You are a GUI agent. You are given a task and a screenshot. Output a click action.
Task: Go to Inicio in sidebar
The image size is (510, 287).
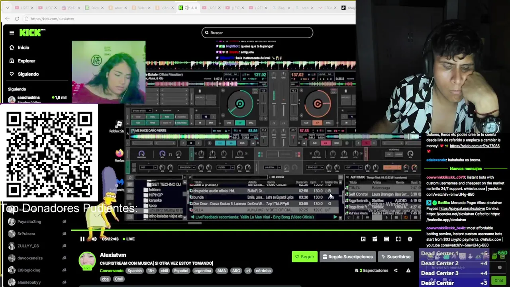click(23, 47)
